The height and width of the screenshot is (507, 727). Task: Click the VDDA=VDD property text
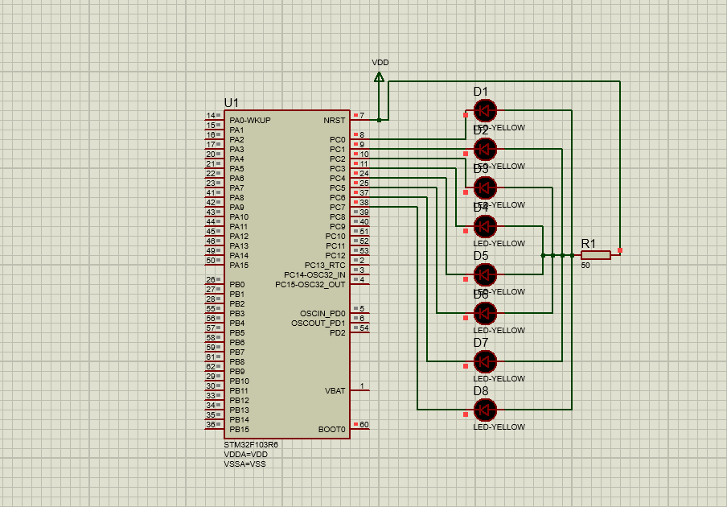pyautogui.click(x=246, y=454)
